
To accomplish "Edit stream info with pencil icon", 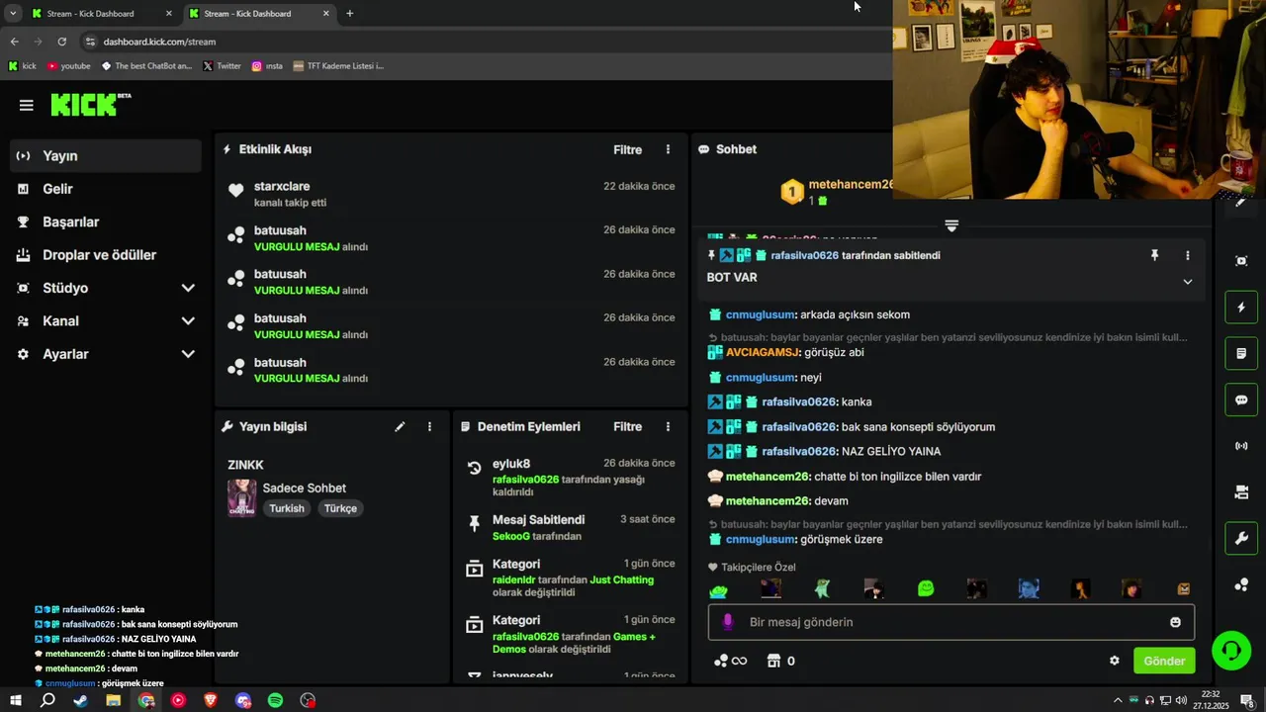I will click(x=400, y=427).
